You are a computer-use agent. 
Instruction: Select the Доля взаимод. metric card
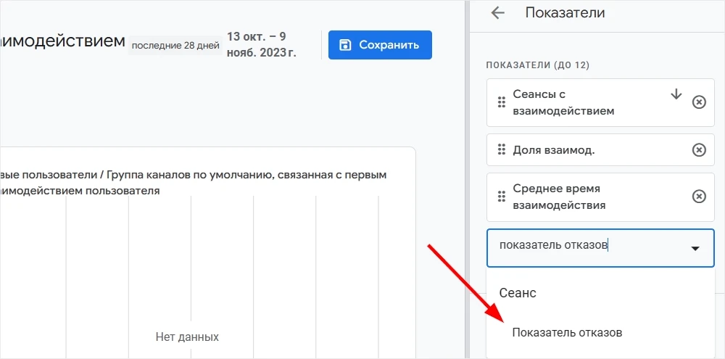point(600,149)
